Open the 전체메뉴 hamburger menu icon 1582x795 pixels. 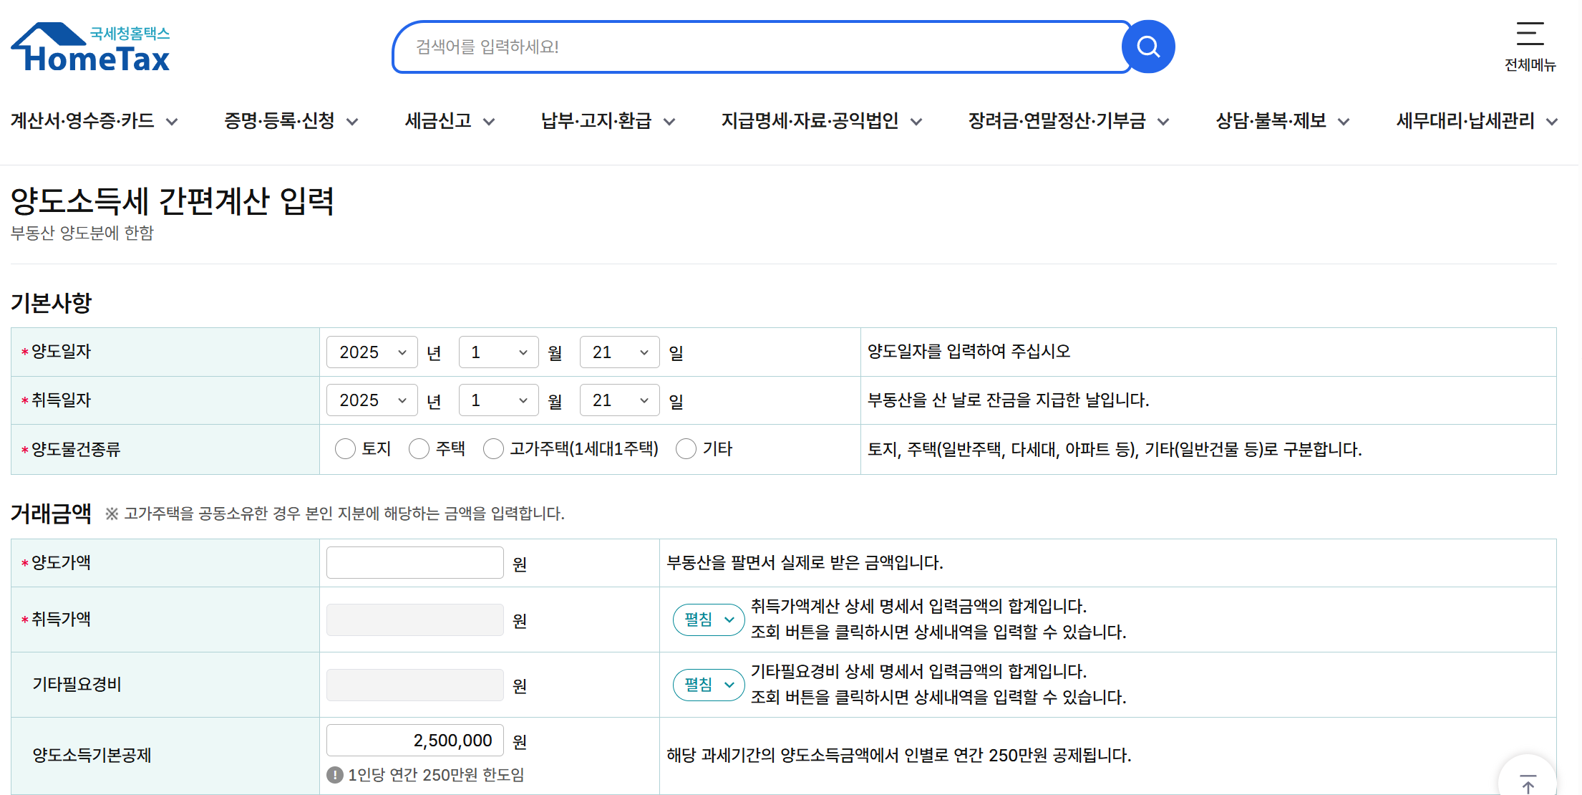[x=1530, y=34]
